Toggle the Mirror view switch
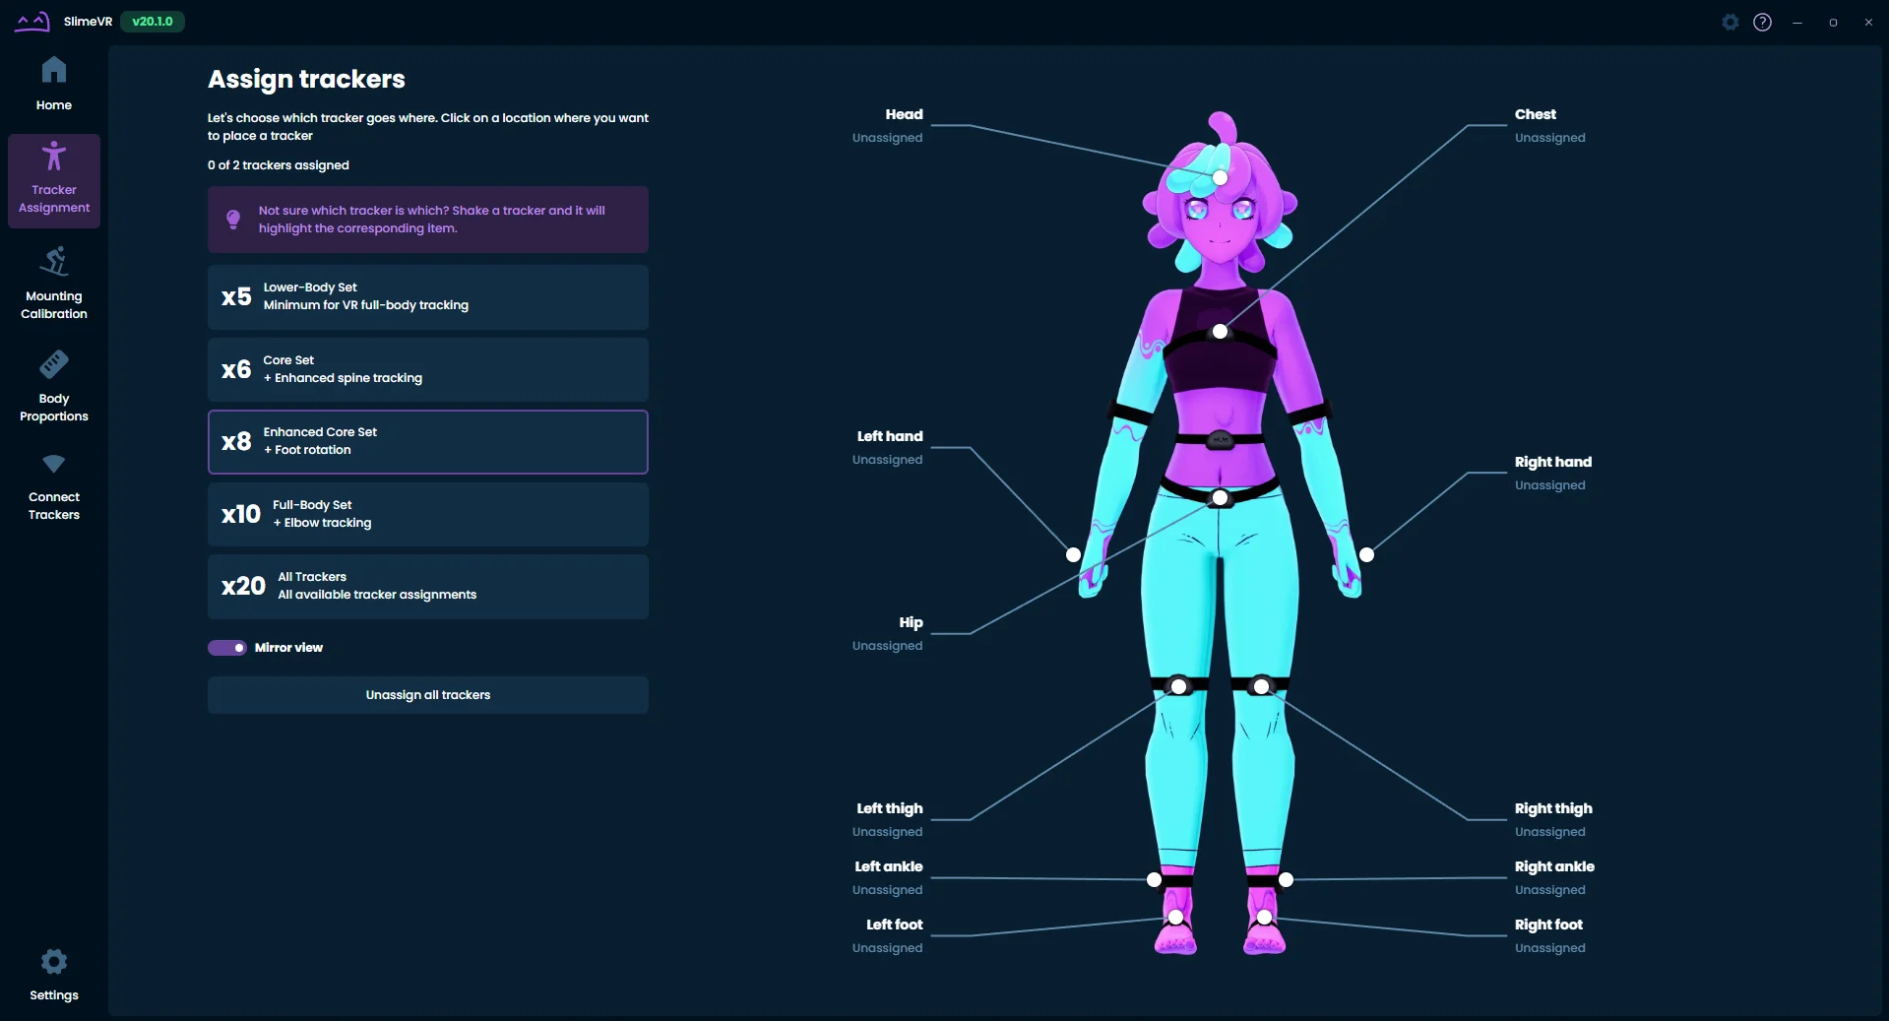This screenshot has width=1889, height=1021. (227, 648)
